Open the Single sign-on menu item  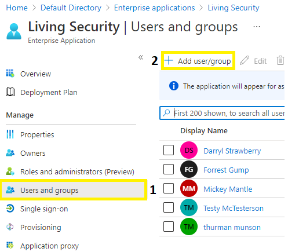(44, 209)
